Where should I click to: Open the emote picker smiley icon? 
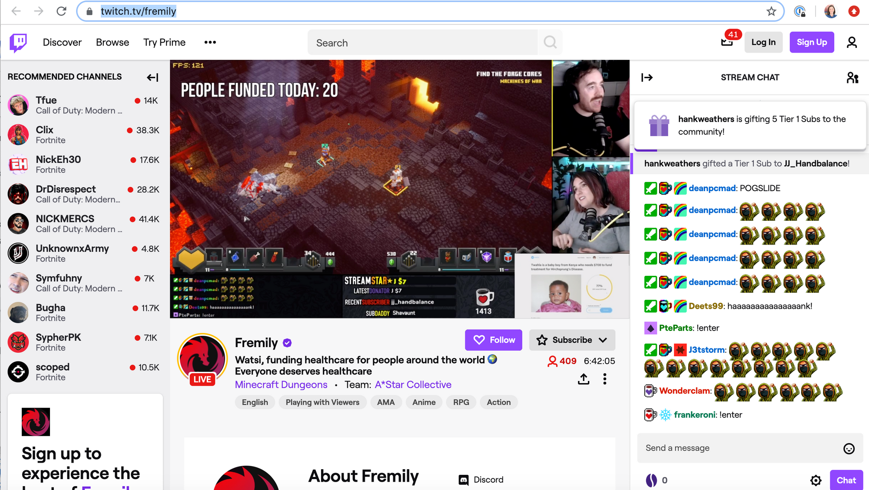849,448
